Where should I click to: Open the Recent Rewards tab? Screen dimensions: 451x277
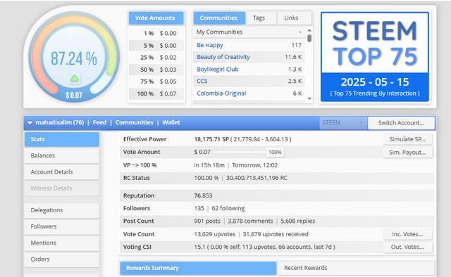[x=355, y=268]
